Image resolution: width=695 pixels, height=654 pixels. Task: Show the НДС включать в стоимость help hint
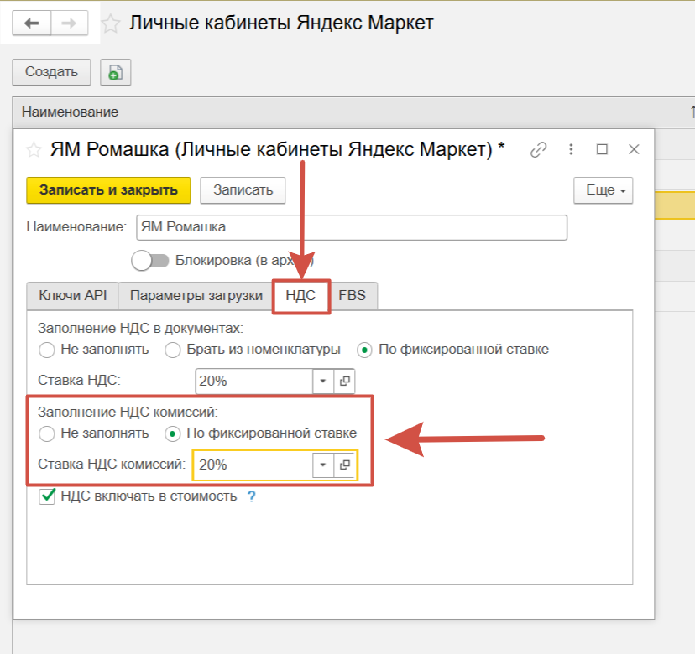click(250, 496)
